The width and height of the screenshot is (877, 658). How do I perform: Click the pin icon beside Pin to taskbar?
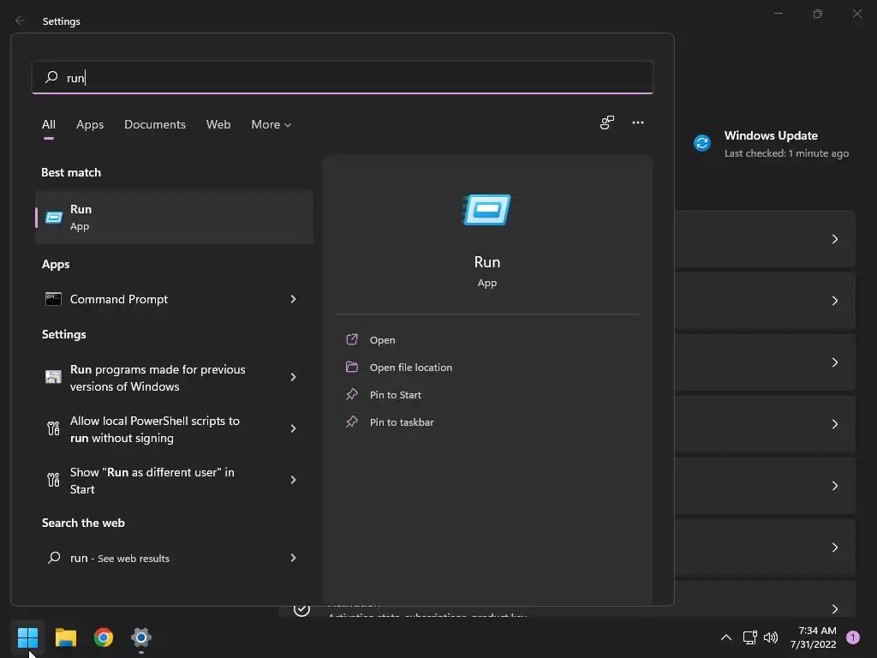point(352,422)
